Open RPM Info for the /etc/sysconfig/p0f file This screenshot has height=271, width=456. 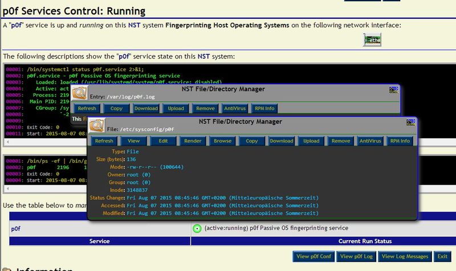(400, 141)
